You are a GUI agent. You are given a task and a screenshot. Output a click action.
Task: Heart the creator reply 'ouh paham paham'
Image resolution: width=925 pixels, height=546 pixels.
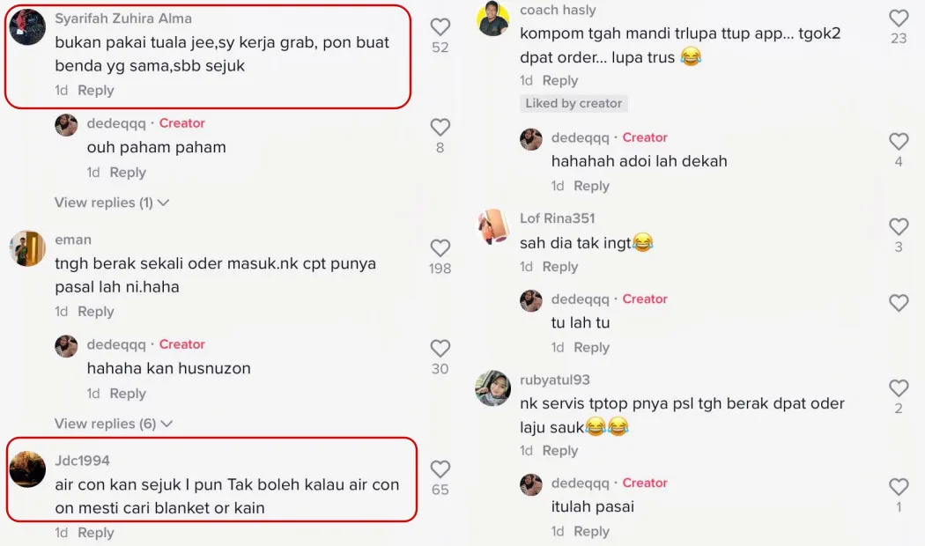440,127
